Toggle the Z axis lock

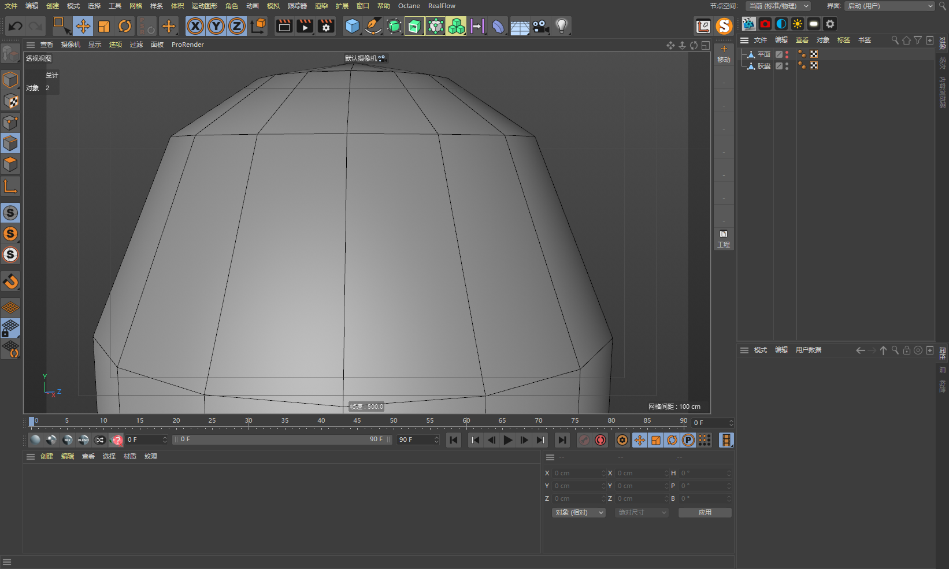point(237,26)
